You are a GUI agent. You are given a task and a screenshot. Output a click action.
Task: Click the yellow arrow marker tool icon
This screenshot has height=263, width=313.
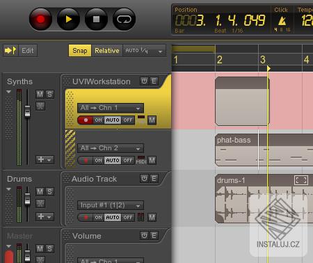[x=10, y=50]
